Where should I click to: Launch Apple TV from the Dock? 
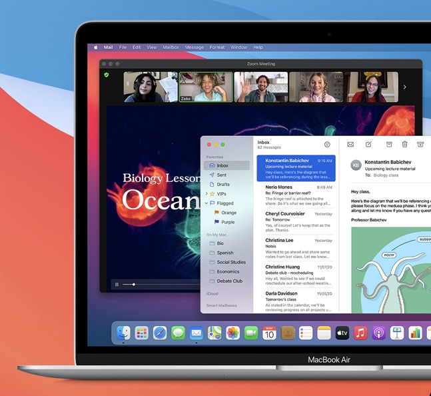342,333
